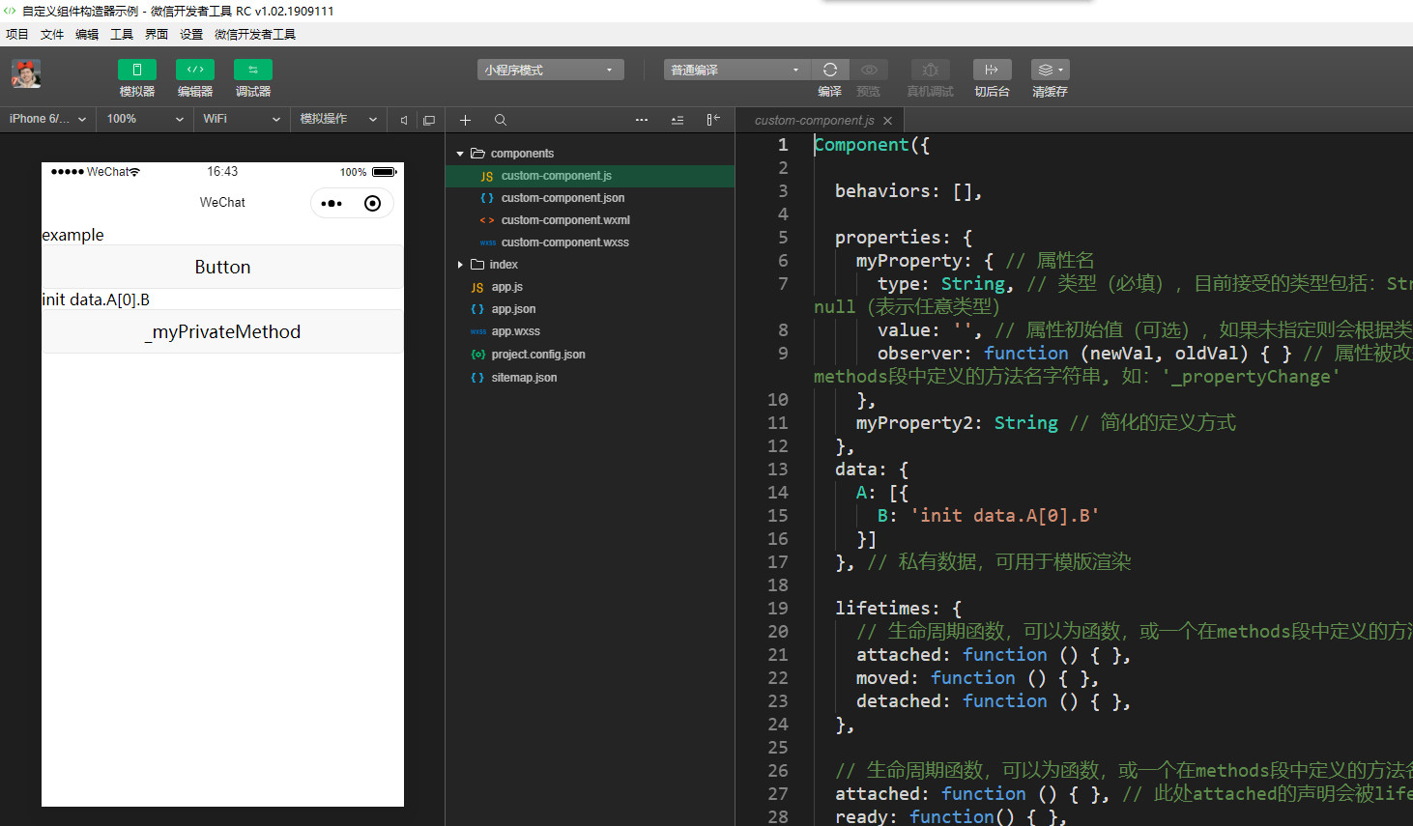Click the simulator capsule three-dots menu
Viewport: 1413px width, 826px height.
pyautogui.click(x=332, y=203)
